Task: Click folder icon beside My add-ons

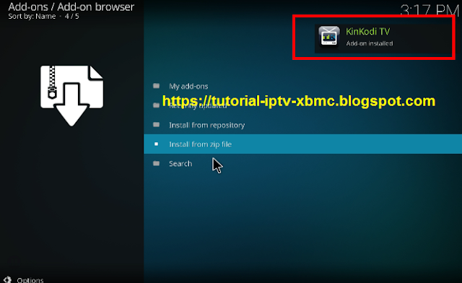Action: point(156,86)
